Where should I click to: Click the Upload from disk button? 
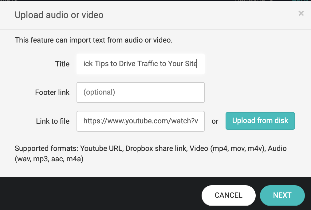click(260, 121)
